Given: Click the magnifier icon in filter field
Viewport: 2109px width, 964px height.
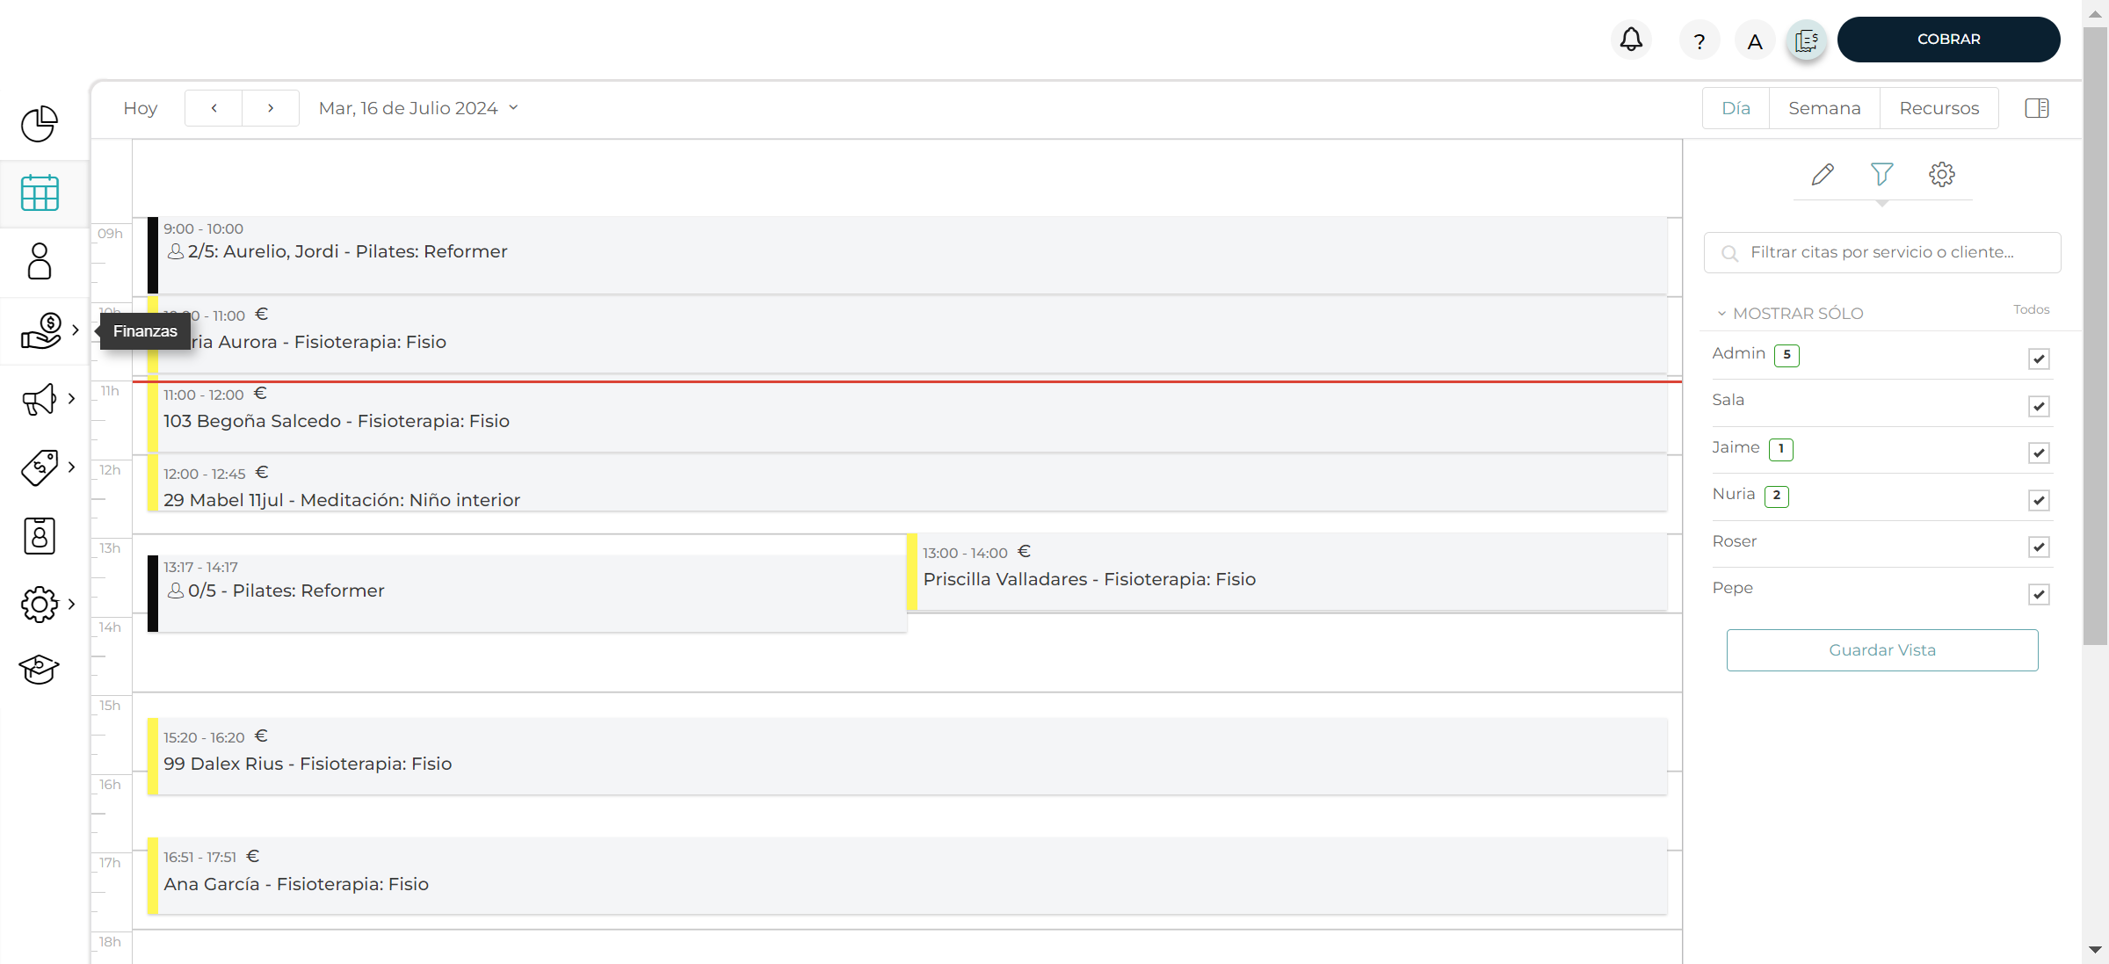Looking at the screenshot, I should click(x=1729, y=253).
